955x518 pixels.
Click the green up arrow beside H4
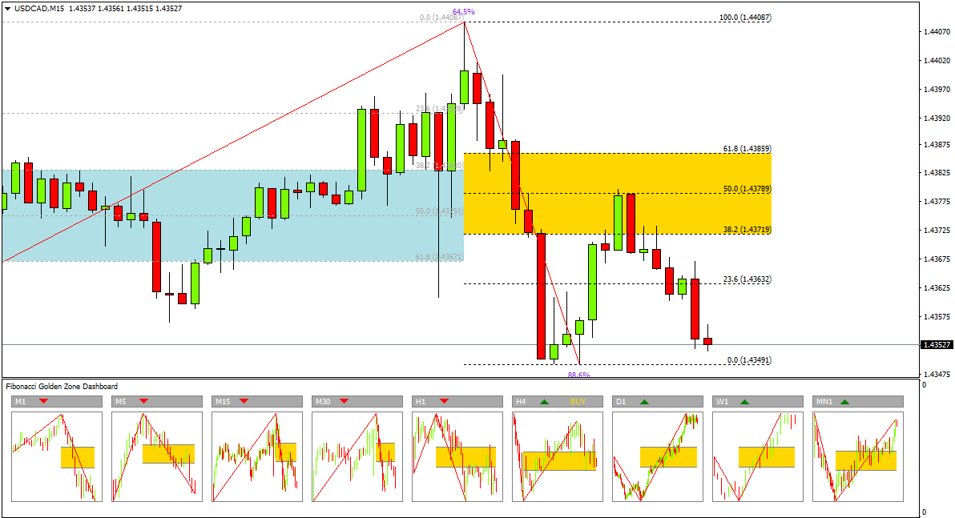click(544, 401)
